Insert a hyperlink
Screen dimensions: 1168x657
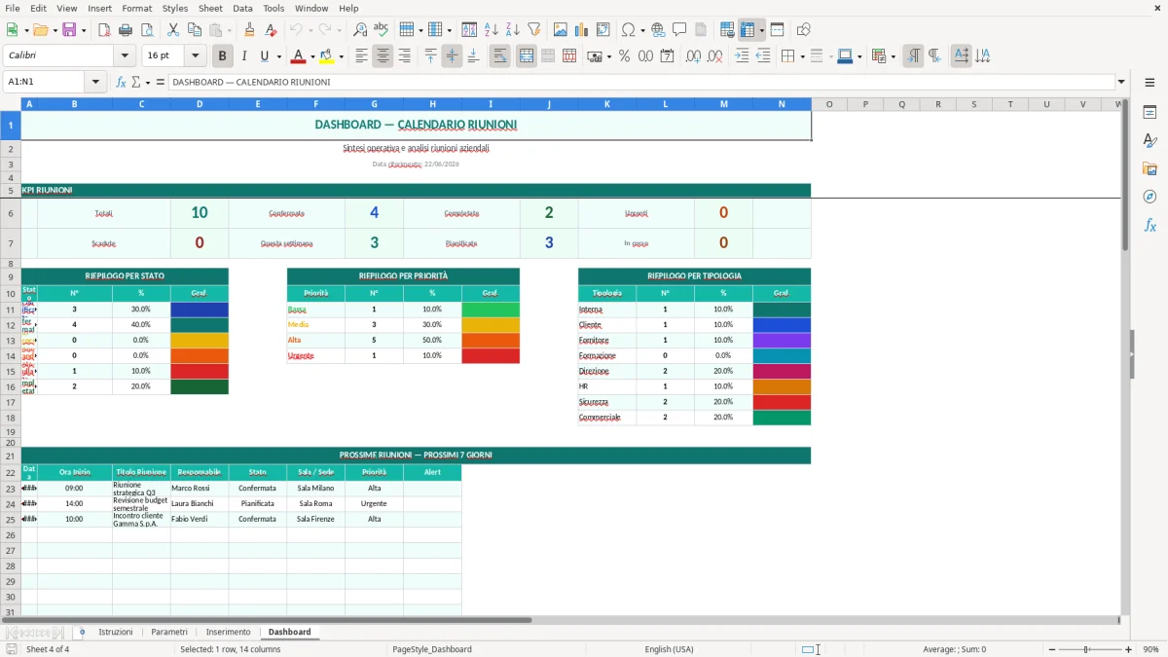coord(658,30)
